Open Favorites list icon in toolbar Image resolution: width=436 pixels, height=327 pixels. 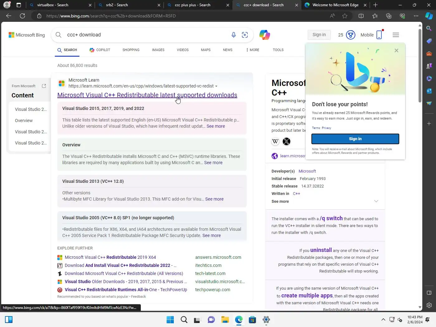375,16
